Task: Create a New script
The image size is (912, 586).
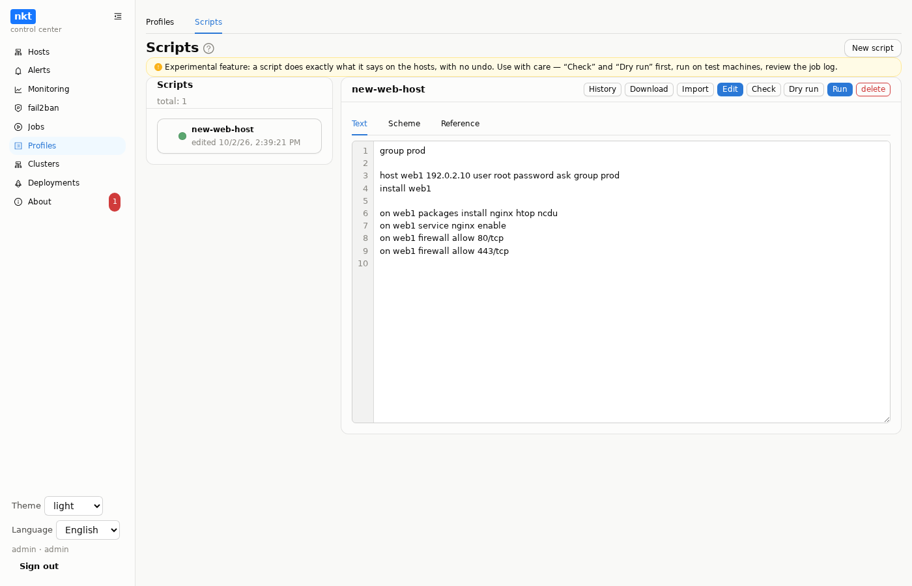Action: tap(873, 48)
